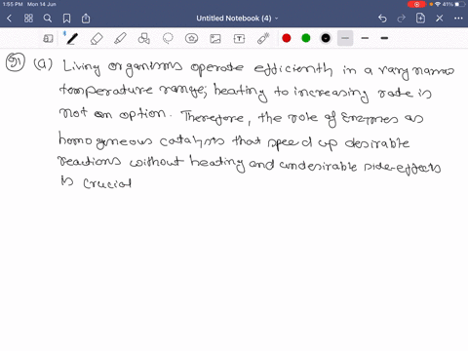Select the Lasso tool
The height and width of the screenshot is (351, 468).
(x=168, y=39)
